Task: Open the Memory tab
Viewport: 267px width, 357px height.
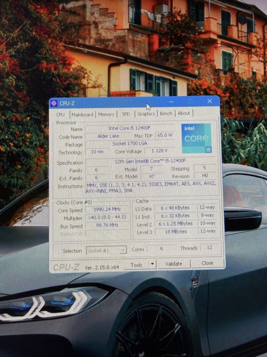Action: coord(106,114)
